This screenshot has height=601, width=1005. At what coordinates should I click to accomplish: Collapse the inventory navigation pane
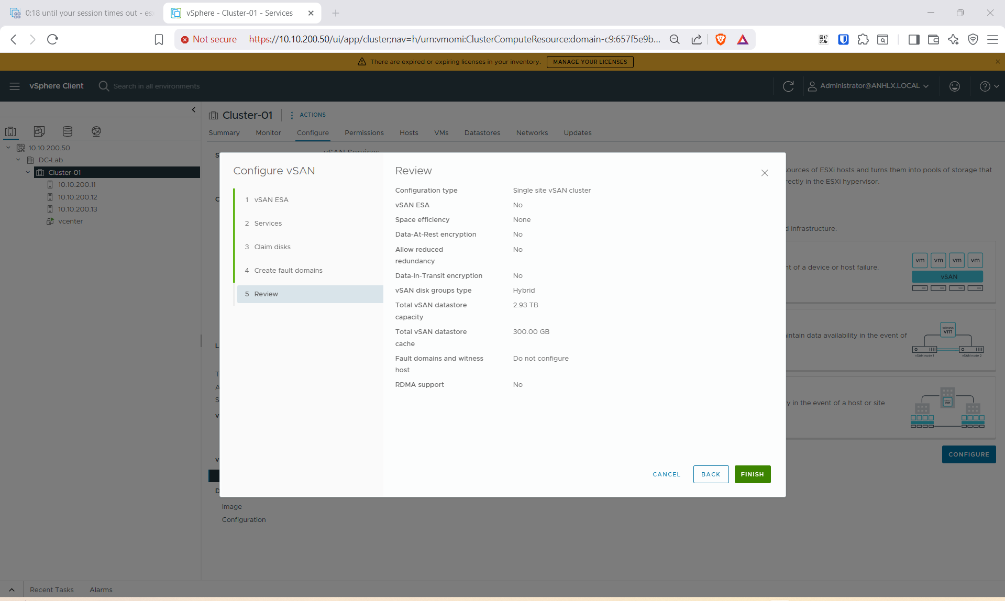coord(194,110)
